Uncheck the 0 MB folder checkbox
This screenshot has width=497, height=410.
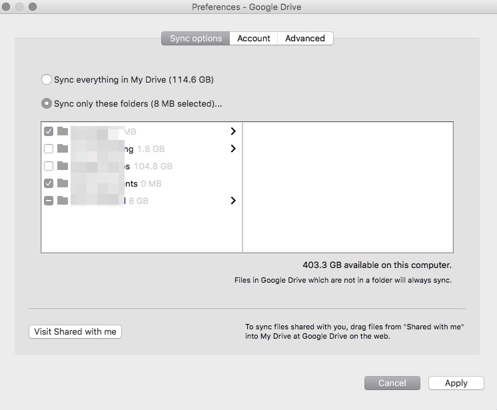(49, 183)
